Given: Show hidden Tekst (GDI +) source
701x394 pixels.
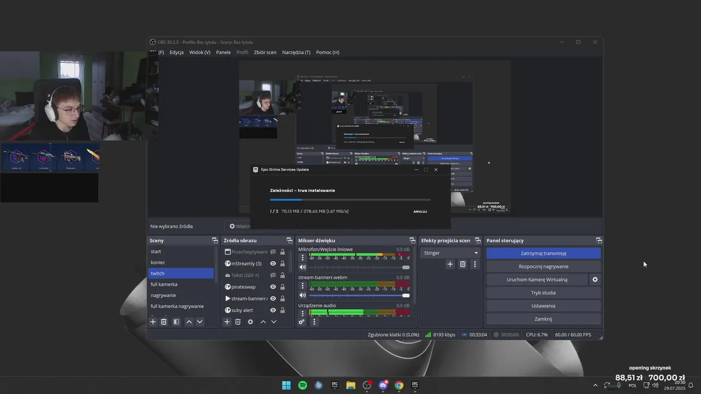Looking at the screenshot, I should (x=273, y=275).
